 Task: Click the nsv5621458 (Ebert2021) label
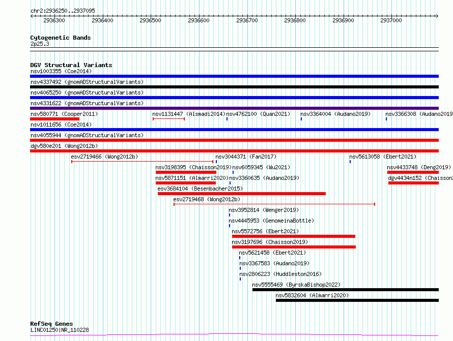click(272, 253)
